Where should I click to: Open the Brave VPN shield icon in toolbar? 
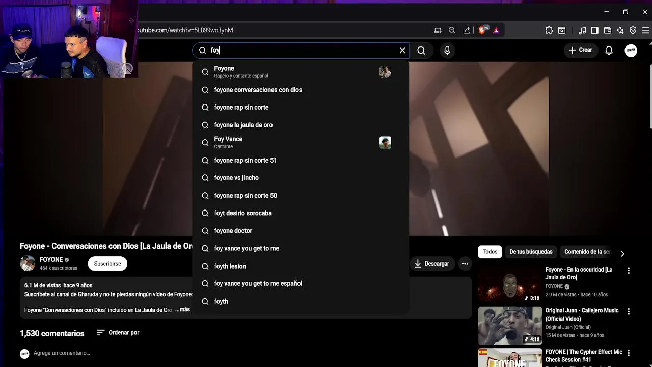[x=633, y=30]
